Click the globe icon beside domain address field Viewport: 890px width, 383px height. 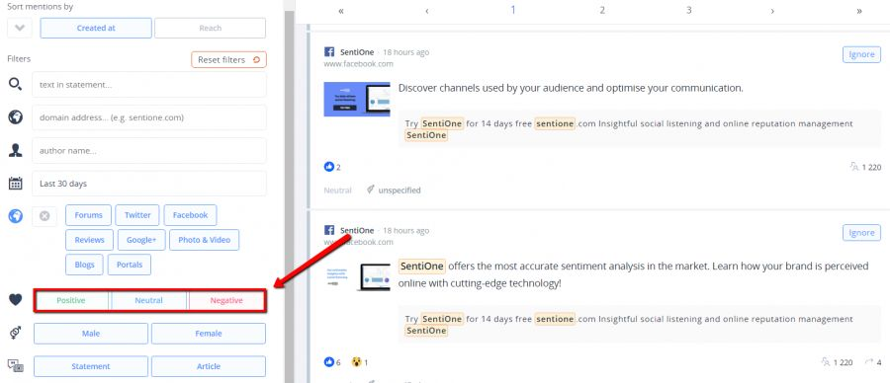coord(15,117)
